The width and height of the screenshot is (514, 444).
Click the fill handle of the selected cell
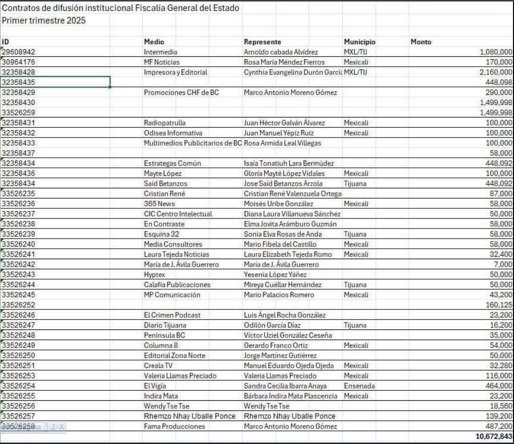(x=110, y=87)
